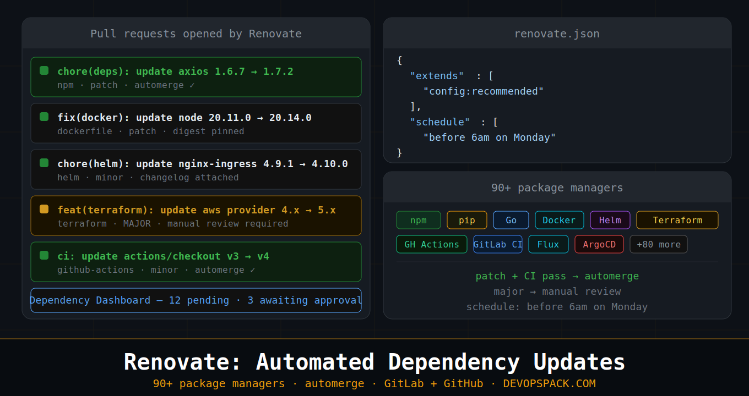Click green status square of nginx-ingress PR
The width and height of the screenshot is (749, 396).
coord(44,163)
